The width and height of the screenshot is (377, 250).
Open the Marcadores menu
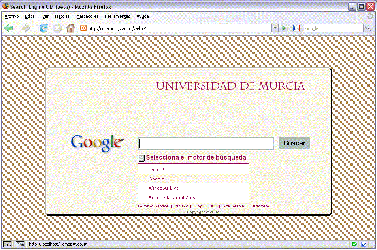(87, 16)
